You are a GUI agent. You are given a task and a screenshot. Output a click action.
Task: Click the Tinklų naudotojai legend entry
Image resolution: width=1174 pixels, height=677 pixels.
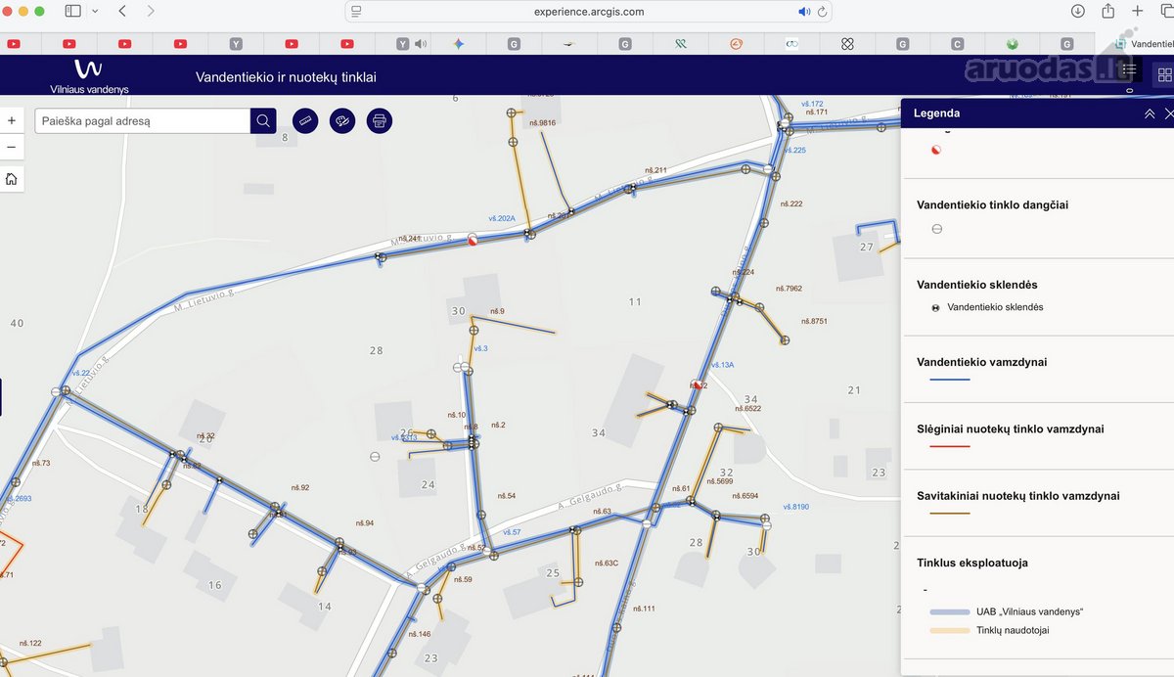tap(990, 631)
